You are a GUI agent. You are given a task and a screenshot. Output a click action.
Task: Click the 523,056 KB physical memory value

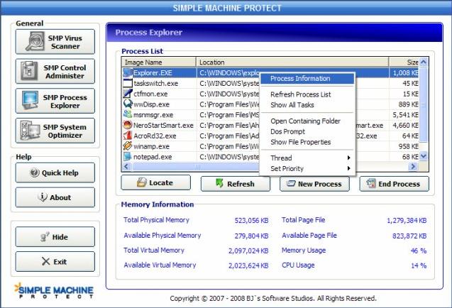coord(251,221)
